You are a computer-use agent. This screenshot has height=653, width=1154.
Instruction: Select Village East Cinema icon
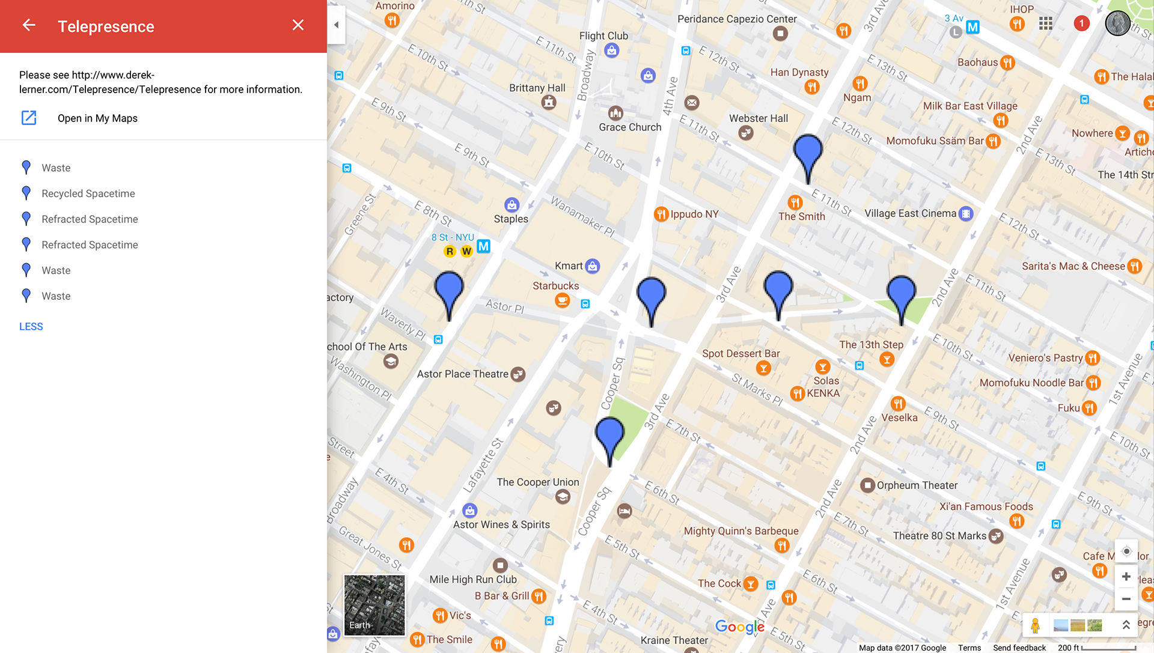[966, 213]
